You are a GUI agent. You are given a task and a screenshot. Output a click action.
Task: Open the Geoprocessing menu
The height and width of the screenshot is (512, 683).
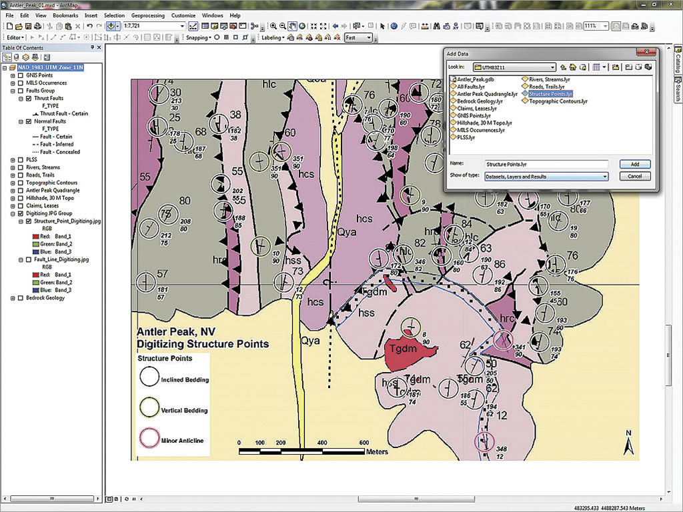pos(147,15)
